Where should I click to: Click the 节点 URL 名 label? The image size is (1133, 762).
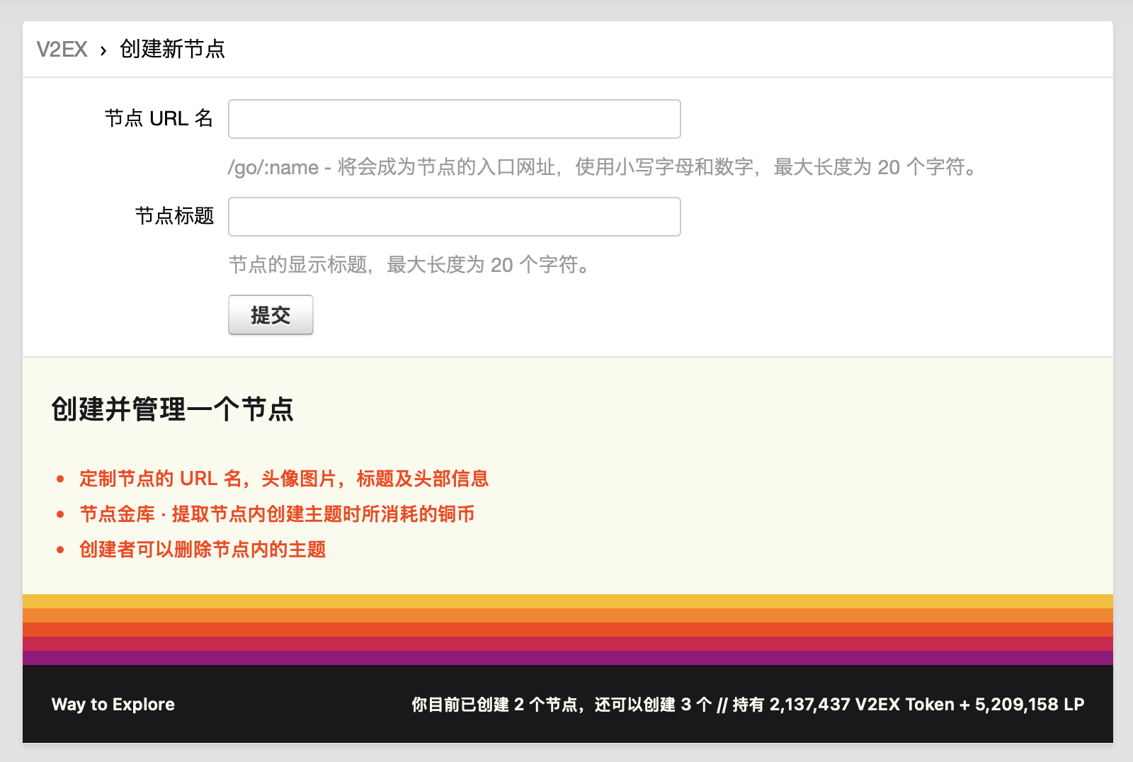click(x=159, y=118)
